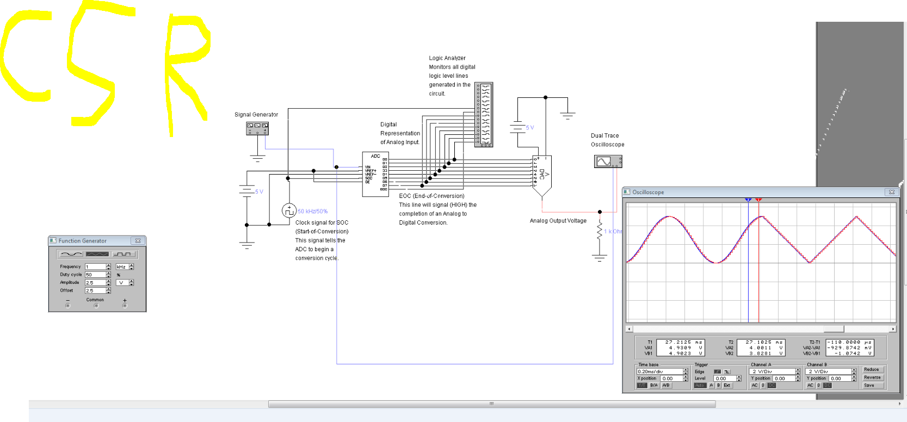Viewport: 907px width, 422px height.
Task: Select 0 coupling for Channel B
Action: click(819, 385)
